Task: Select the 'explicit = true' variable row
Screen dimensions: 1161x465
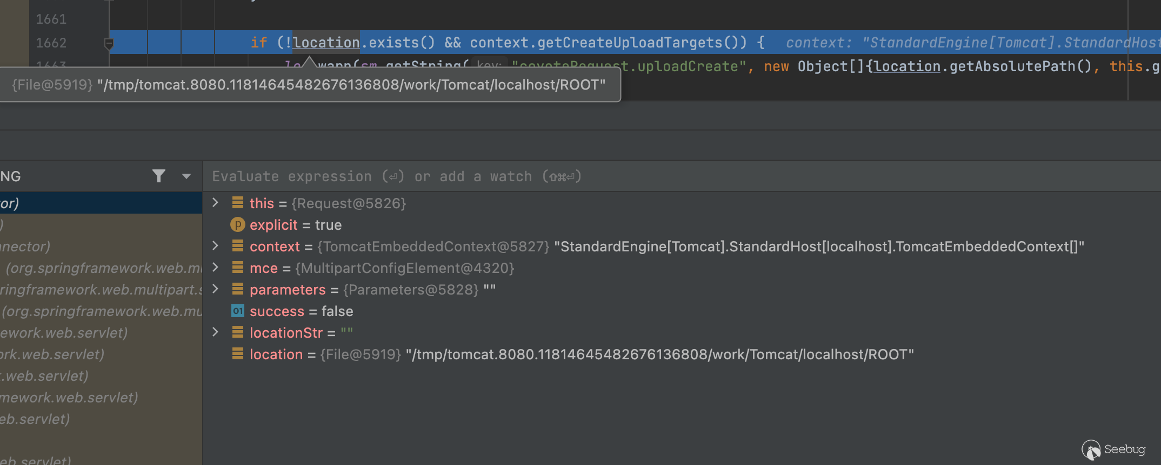Action: (x=682, y=225)
